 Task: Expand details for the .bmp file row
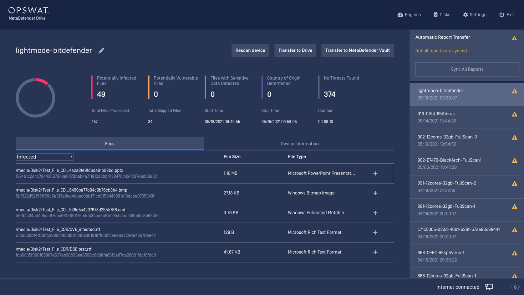tap(375, 193)
